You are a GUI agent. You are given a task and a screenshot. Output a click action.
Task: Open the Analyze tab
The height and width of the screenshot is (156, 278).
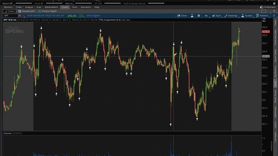[x=29, y=7]
